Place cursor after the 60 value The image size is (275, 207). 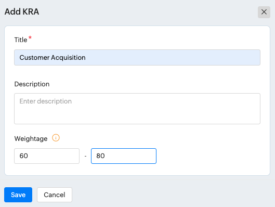coord(28,156)
